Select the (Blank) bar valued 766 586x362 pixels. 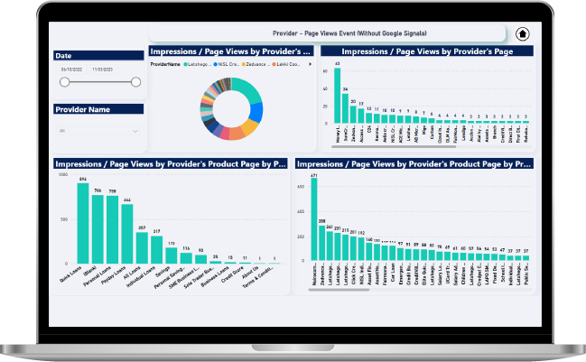98,229
